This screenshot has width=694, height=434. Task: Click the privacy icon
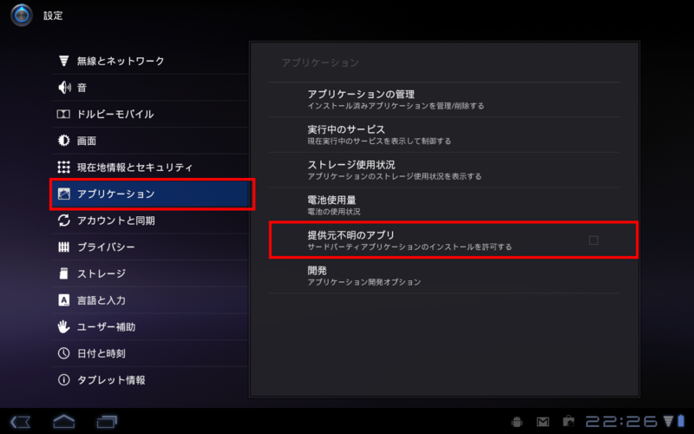[x=63, y=247]
